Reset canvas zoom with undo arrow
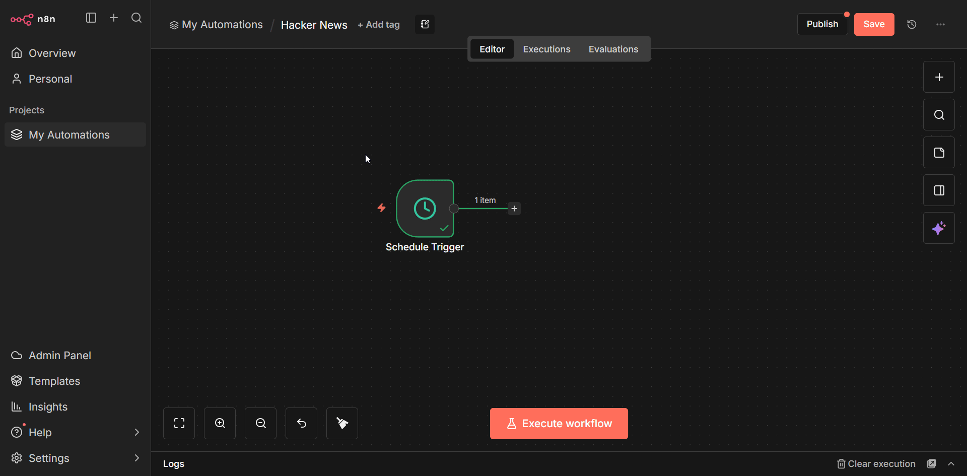This screenshot has width=967, height=476. tap(301, 423)
